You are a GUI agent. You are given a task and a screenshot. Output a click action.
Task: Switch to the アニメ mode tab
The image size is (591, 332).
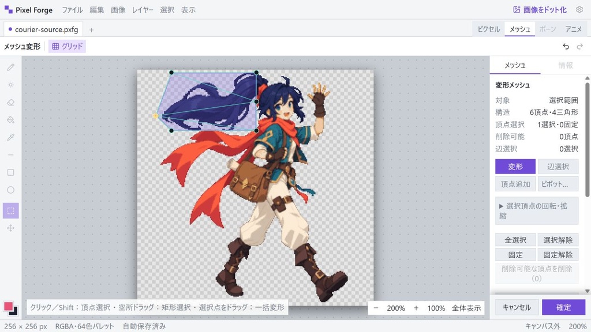coord(573,29)
